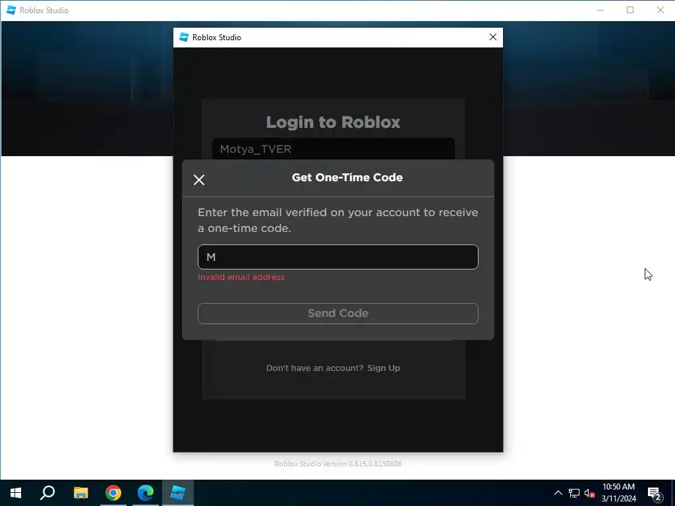
Task: Maximize the main Roblox Studio window
Action: click(x=630, y=10)
